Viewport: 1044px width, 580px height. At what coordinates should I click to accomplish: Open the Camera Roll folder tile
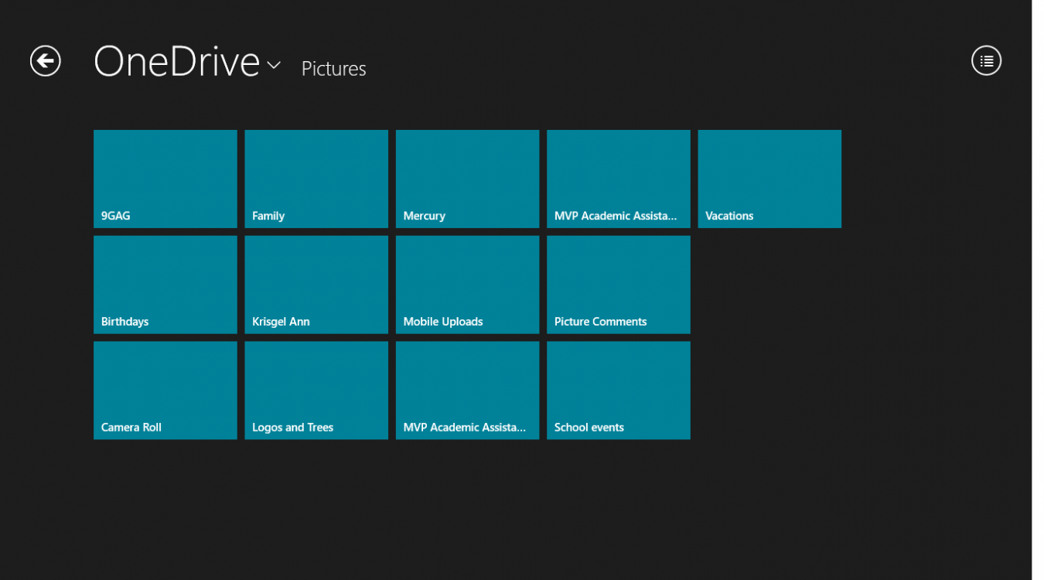pyautogui.click(x=165, y=390)
